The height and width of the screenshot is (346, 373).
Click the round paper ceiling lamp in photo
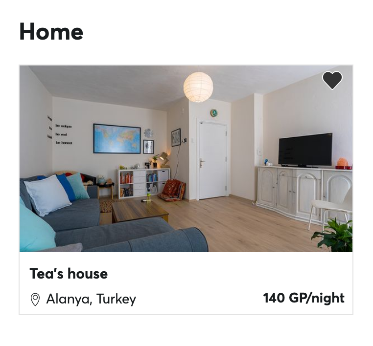point(198,87)
